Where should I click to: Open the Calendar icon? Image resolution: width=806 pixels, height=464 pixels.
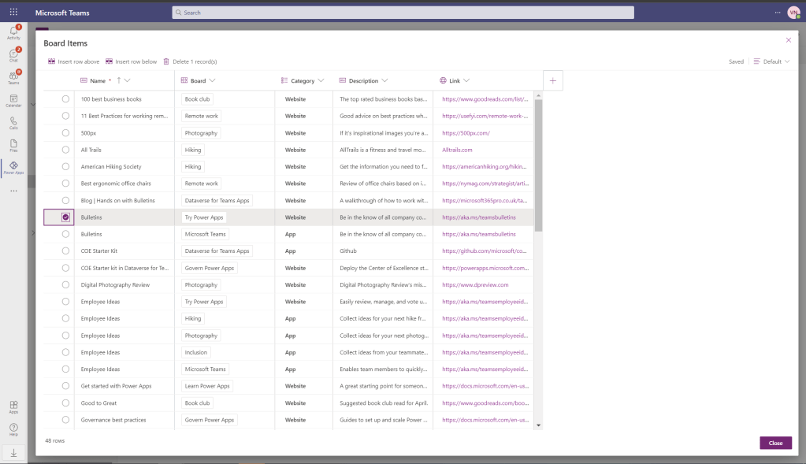tap(13, 100)
